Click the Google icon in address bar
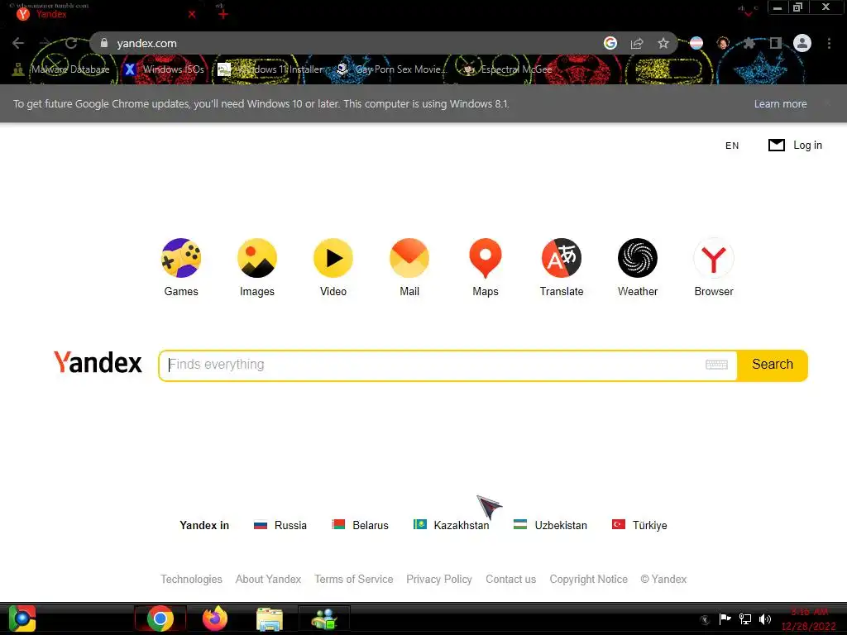The height and width of the screenshot is (635, 847). click(x=610, y=43)
